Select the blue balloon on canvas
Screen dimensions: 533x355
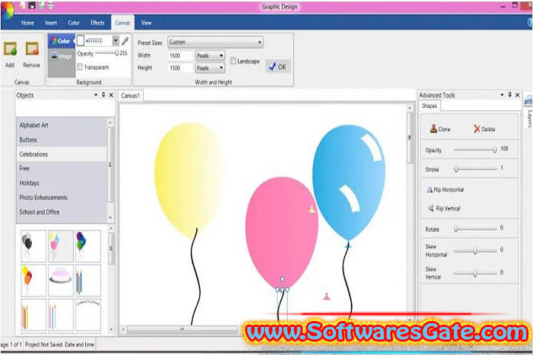(x=349, y=182)
